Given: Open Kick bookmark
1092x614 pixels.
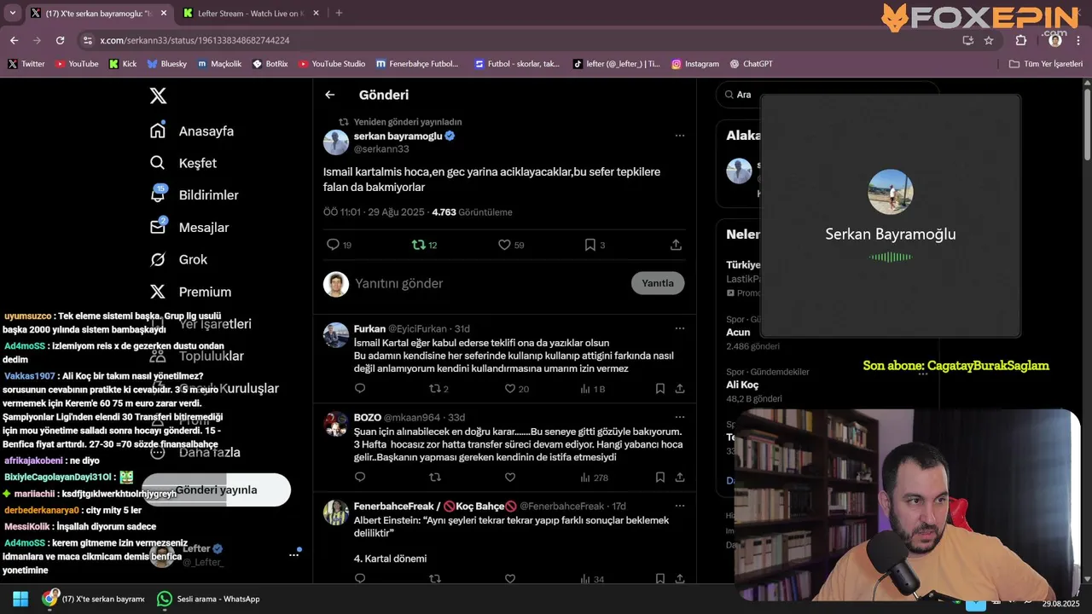Looking at the screenshot, I should 123,64.
